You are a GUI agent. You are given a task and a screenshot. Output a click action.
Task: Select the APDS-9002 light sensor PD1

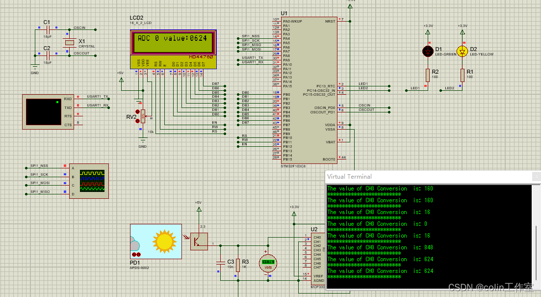click(155, 243)
